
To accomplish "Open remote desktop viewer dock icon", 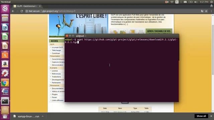I will [x=5, y=92].
